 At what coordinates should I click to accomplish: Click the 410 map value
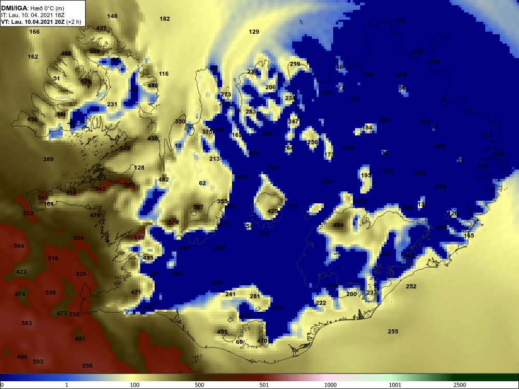[153, 86]
